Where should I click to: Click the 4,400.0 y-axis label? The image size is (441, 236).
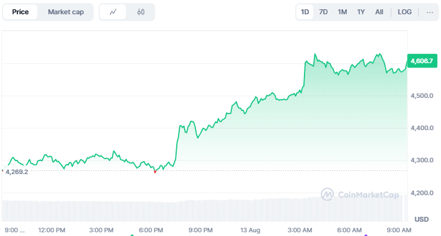422,128
